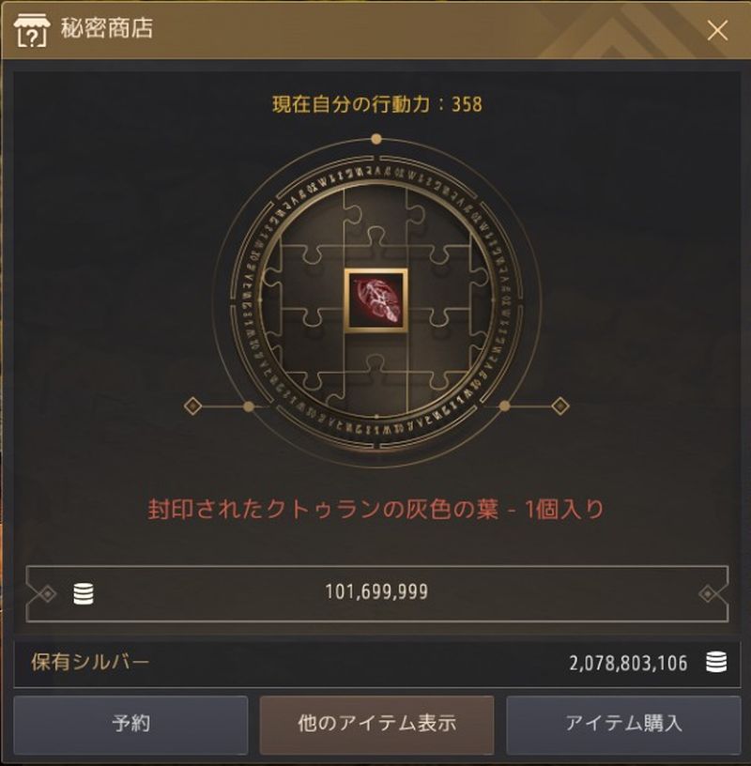Click the red item name text
This screenshot has width=751, height=766.
coord(375,510)
